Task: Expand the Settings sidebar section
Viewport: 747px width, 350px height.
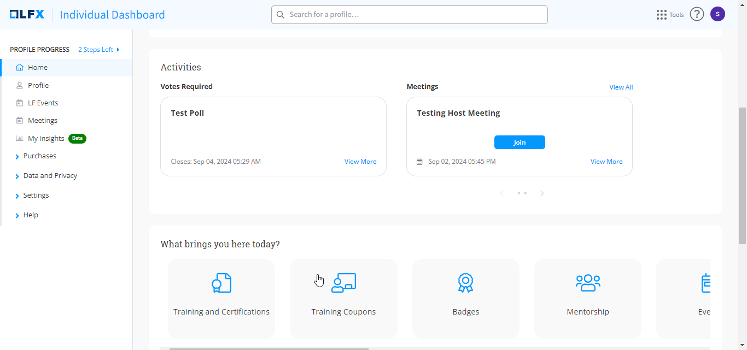Action: click(36, 195)
